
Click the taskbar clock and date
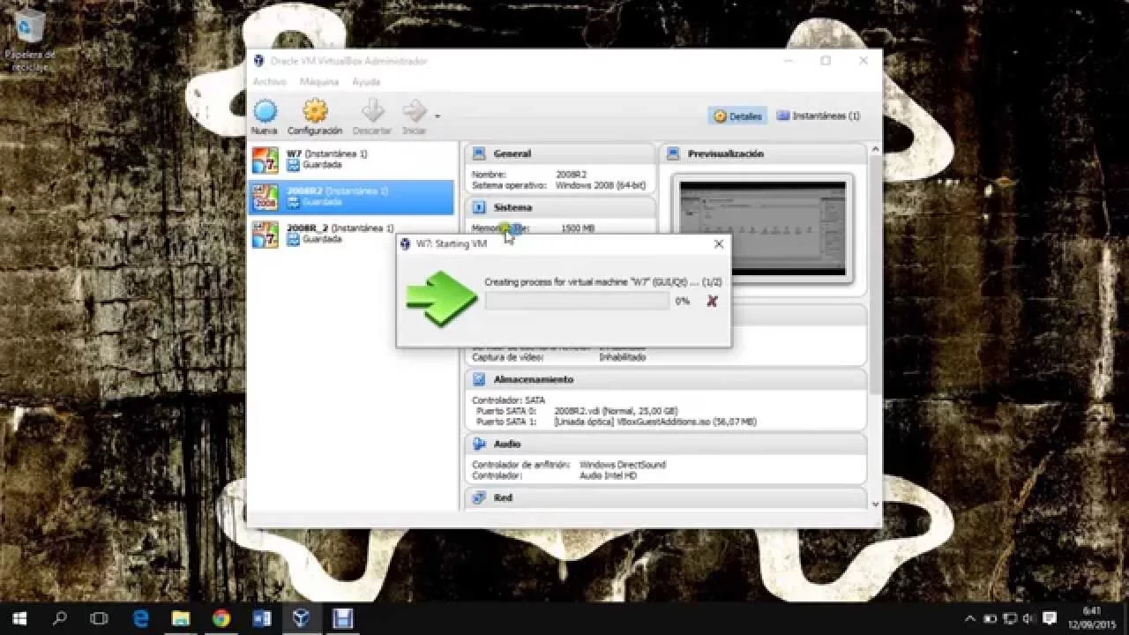[x=1092, y=618]
